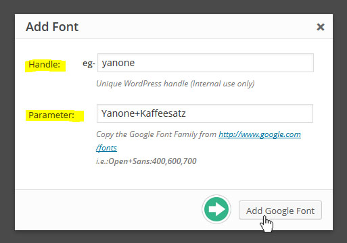This screenshot has width=347, height=243.
Task: Click the 'i.e.:Open+Sans:400,600,700' example text
Action: point(146,161)
